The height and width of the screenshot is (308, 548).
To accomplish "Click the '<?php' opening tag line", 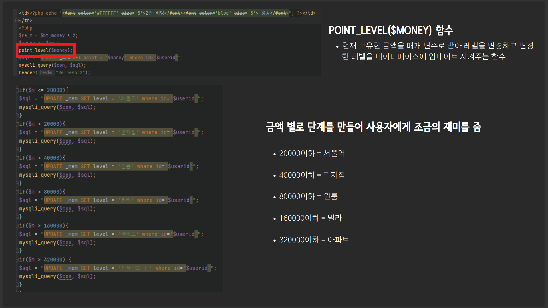I will click(25, 28).
